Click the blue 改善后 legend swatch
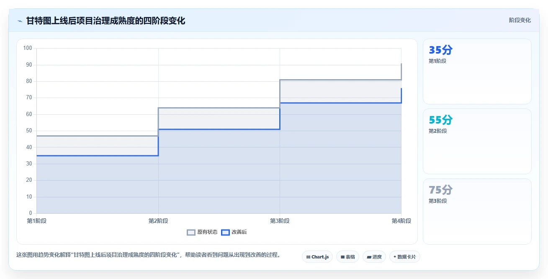Viewport: 548px width, 279px height. point(225,232)
